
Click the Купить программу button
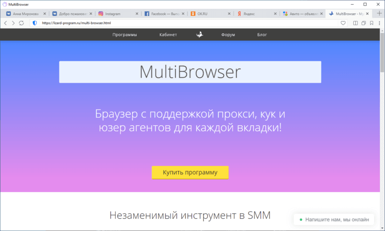190,172
